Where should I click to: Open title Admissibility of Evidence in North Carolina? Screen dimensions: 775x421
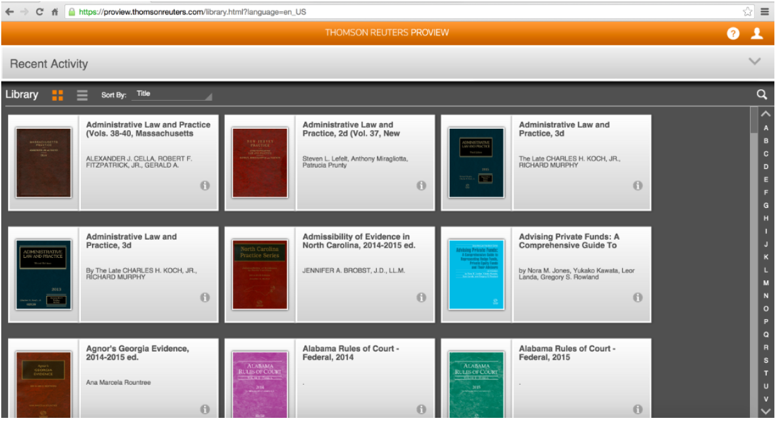coord(359,241)
